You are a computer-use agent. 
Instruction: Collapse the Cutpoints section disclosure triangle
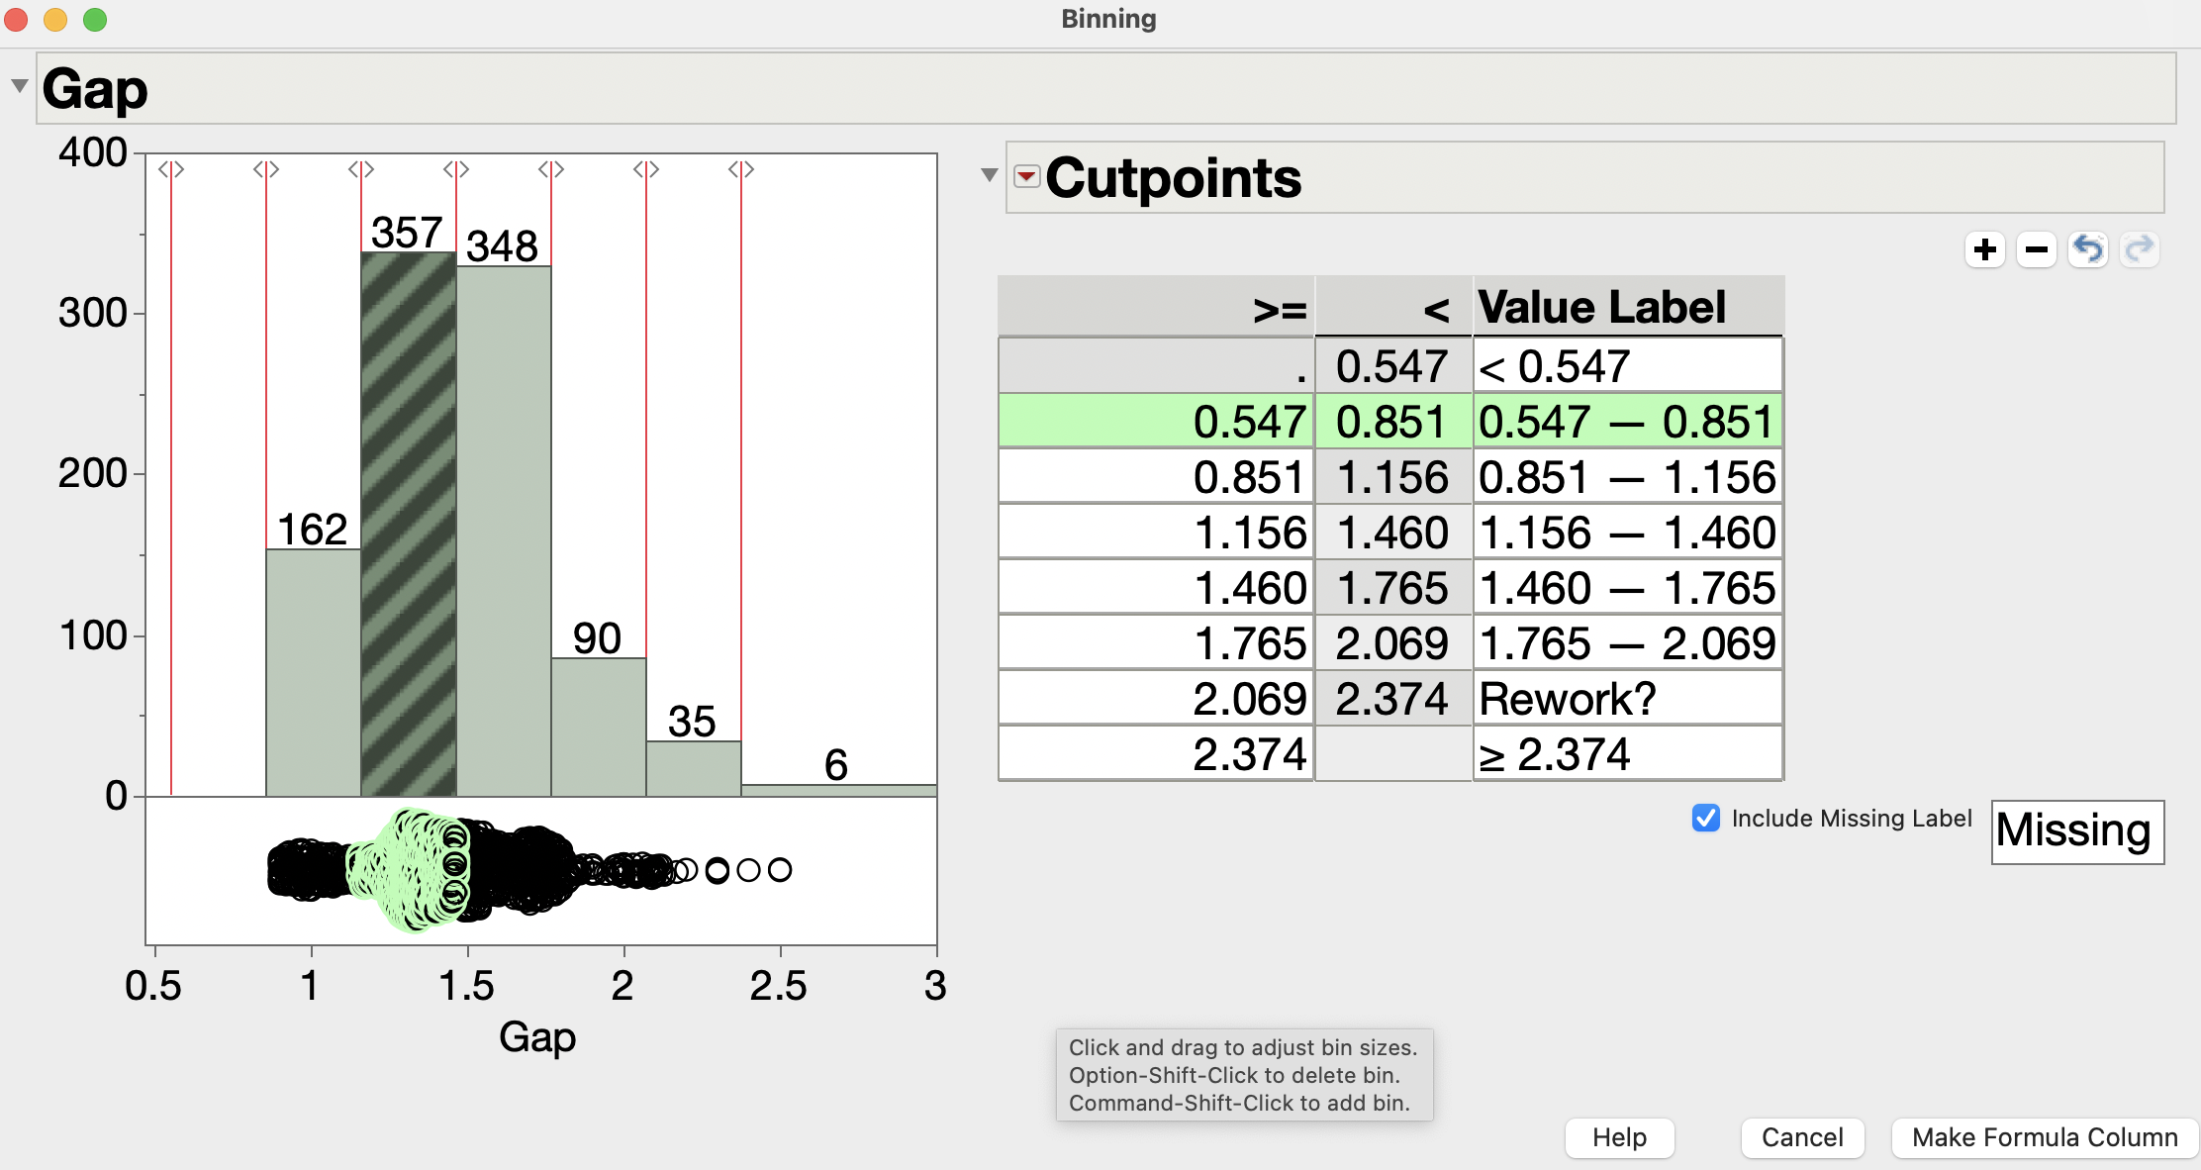click(x=989, y=176)
